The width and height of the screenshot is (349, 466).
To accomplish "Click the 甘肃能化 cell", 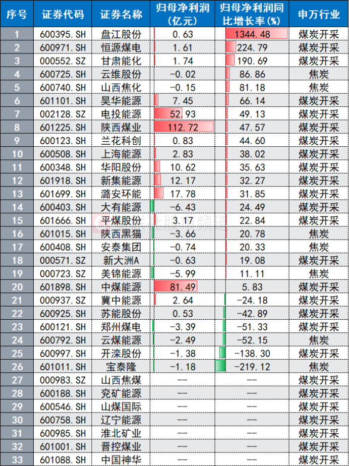I will pyautogui.click(x=121, y=61).
